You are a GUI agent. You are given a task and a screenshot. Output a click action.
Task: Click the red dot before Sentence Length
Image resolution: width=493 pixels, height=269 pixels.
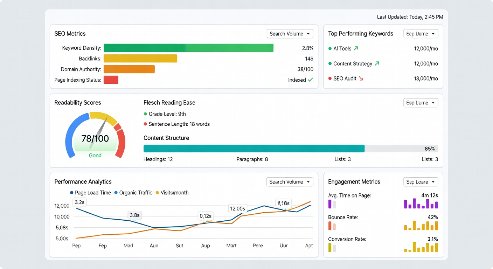pyautogui.click(x=145, y=124)
